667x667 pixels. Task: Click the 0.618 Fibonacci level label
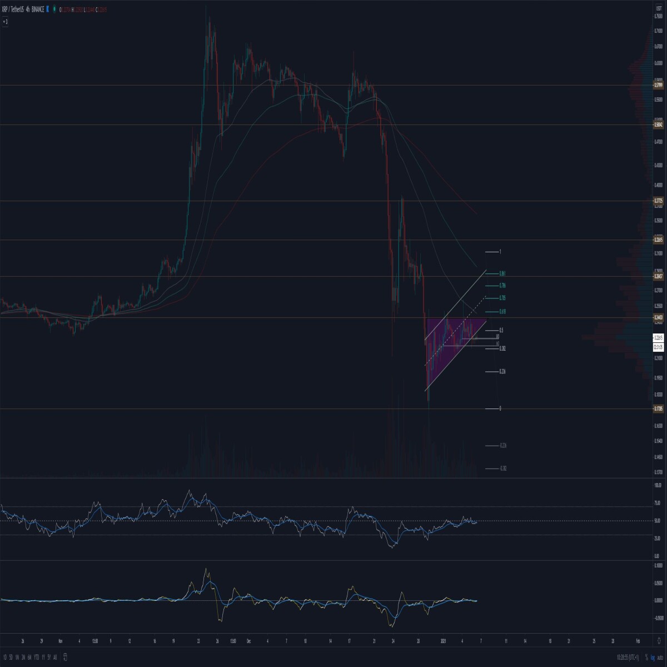[x=502, y=312]
